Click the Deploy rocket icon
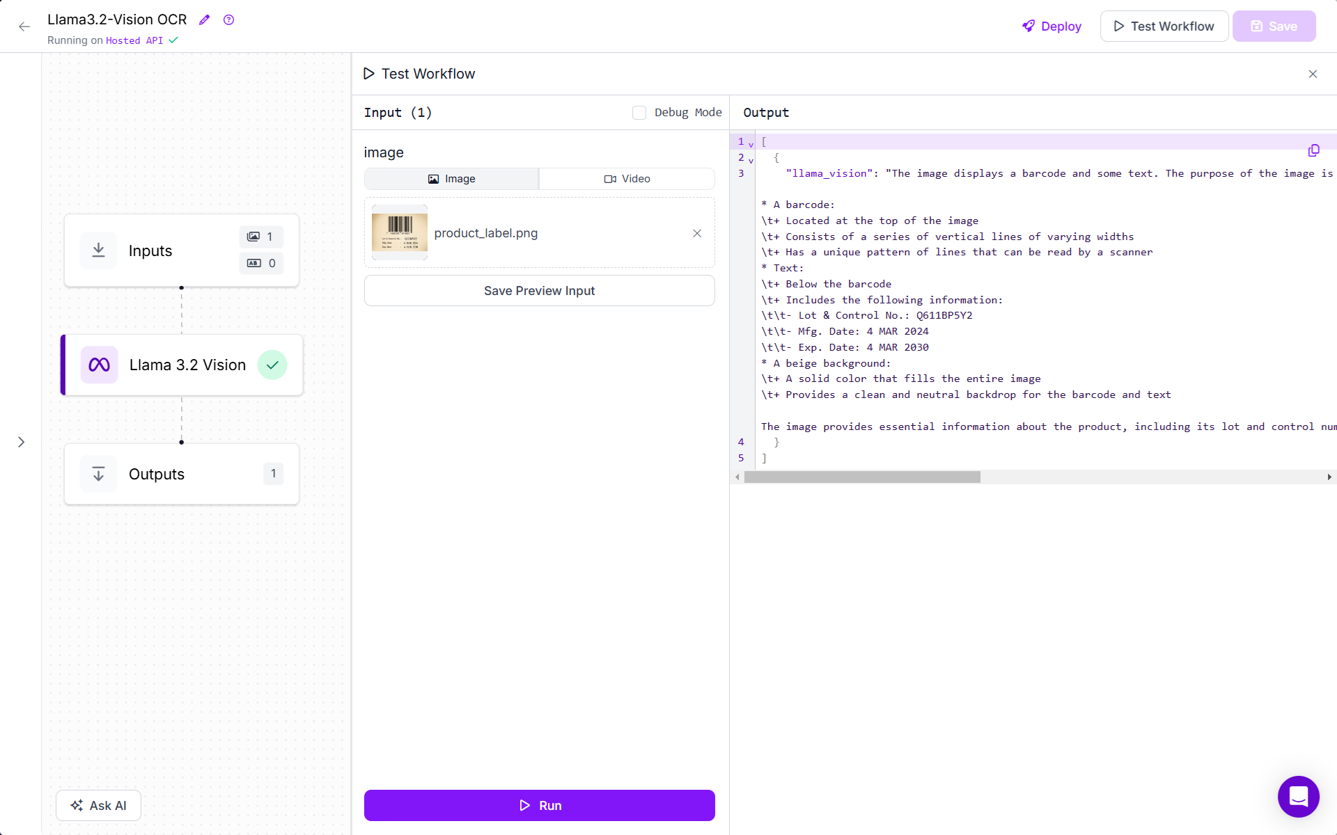The width and height of the screenshot is (1337, 835). click(x=1029, y=26)
